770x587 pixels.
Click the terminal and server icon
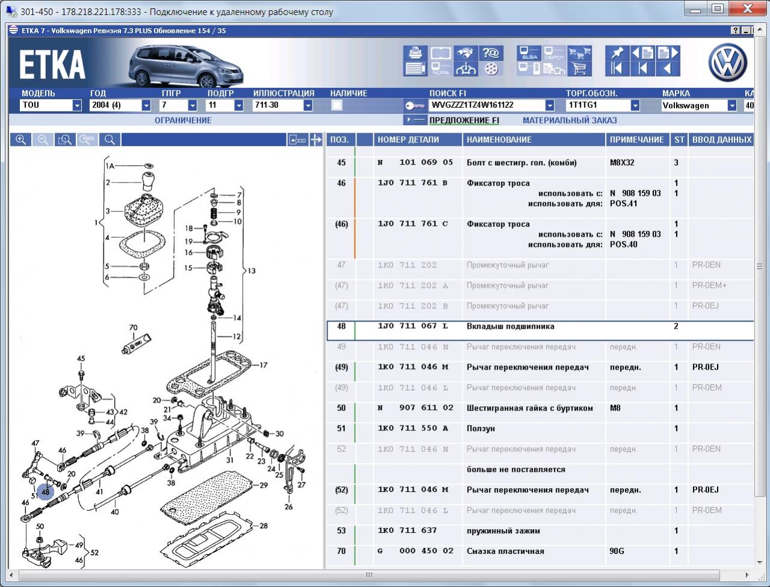[x=529, y=69]
